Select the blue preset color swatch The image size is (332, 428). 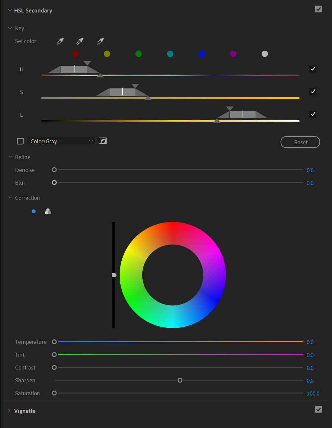pyautogui.click(x=202, y=54)
